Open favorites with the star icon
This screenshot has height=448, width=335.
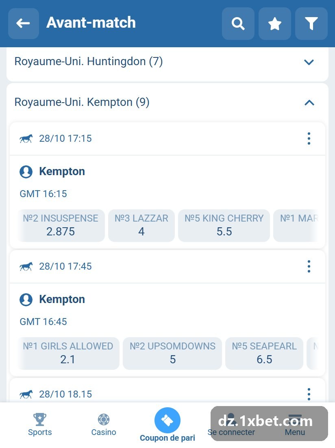tap(274, 24)
